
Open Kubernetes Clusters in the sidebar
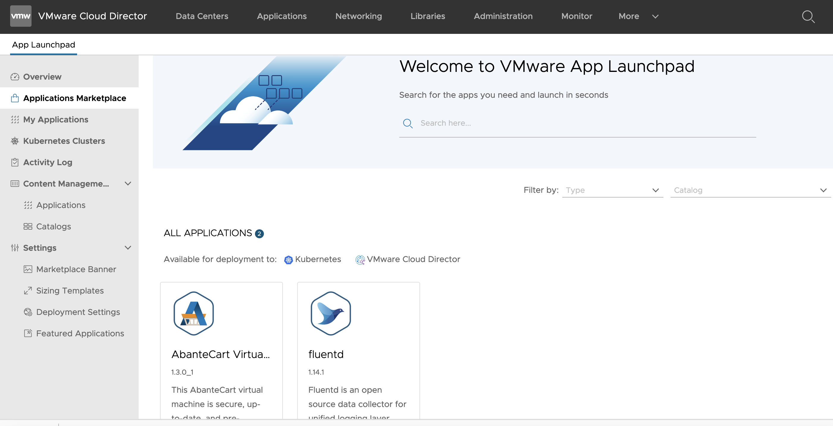(x=64, y=141)
